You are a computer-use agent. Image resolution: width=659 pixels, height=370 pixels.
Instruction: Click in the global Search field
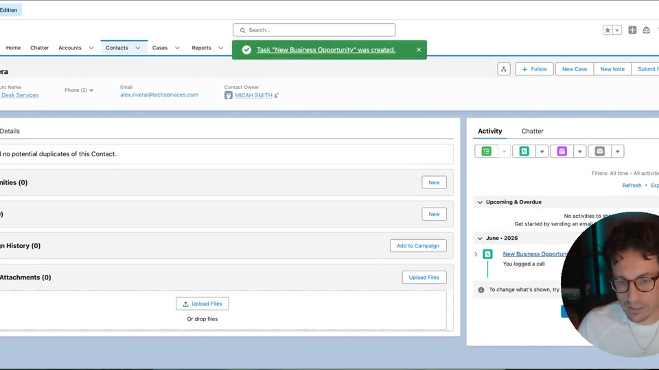[314, 30]
